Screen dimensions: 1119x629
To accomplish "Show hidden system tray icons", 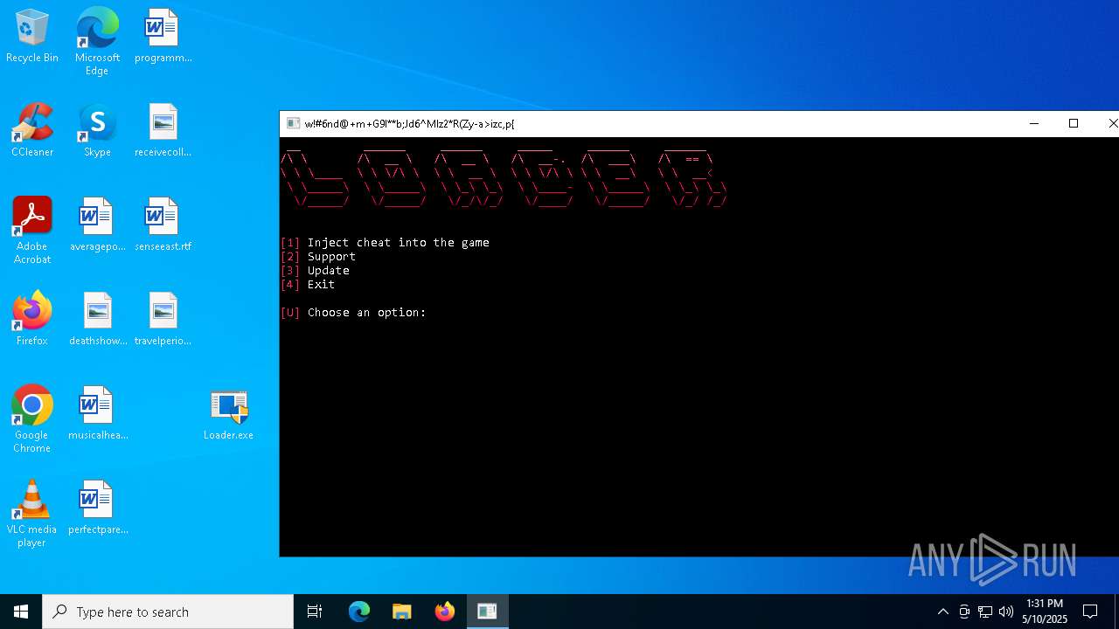I will pyautogui.click(x=942, y=612).
